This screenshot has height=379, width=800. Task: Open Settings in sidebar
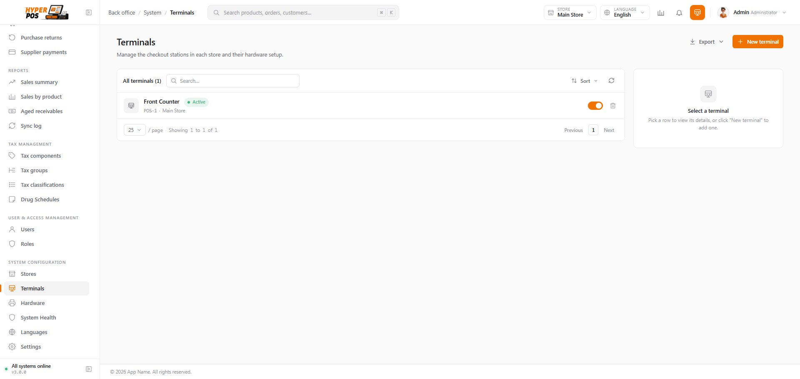click(47, 347)
